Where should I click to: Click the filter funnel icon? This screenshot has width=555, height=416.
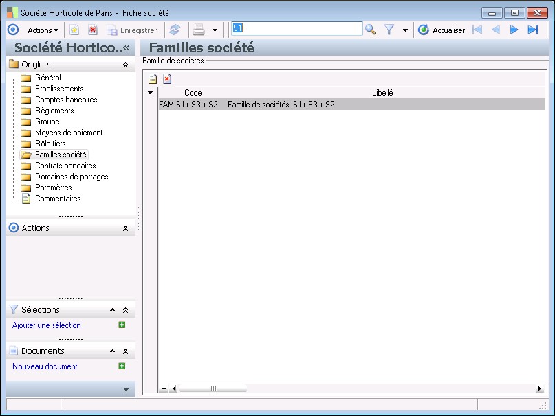[389, 30]
